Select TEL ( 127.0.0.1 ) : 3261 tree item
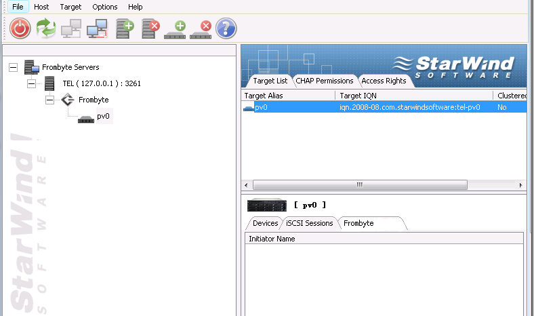The image size is (534, 316). (102, 83)
